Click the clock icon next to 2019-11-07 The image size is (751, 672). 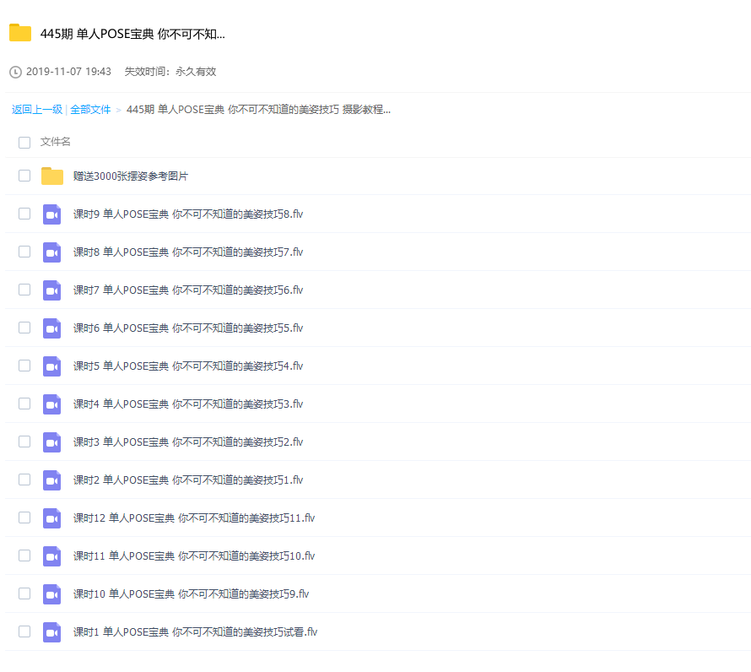tap(15, 72)
